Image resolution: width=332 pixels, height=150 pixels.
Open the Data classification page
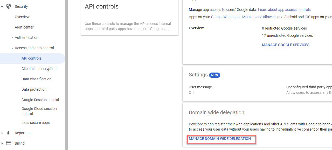(37, 79)
